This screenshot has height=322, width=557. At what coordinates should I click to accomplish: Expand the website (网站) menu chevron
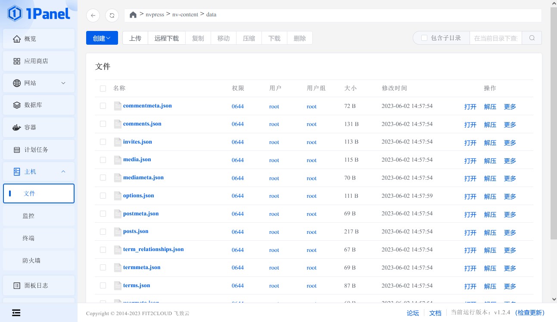click(x=63, y=83)
